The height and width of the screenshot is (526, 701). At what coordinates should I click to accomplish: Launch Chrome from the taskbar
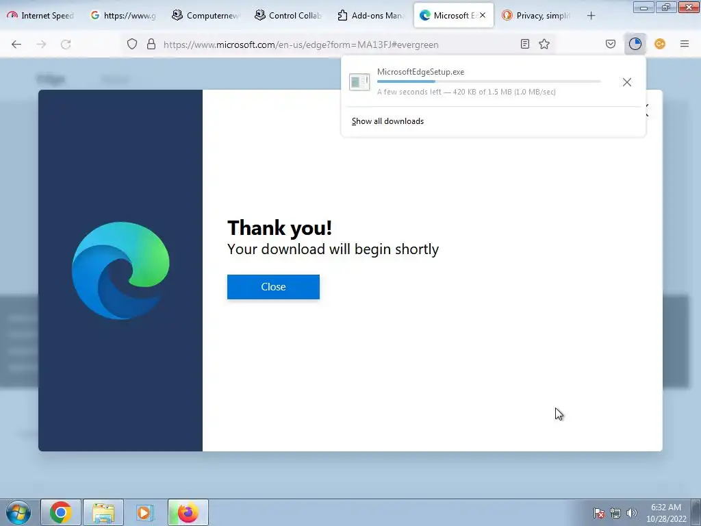tap(61, 512)
